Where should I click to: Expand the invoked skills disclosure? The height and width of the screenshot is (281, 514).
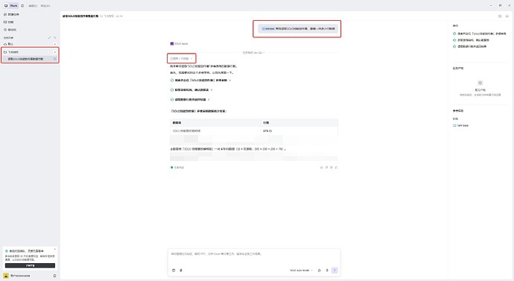coord(181,58)
